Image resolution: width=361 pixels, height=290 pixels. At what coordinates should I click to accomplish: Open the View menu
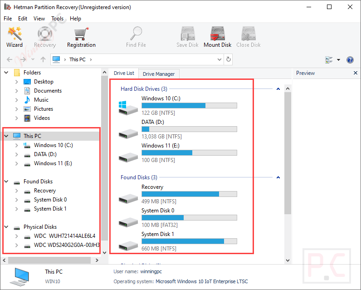pos(39,19)
